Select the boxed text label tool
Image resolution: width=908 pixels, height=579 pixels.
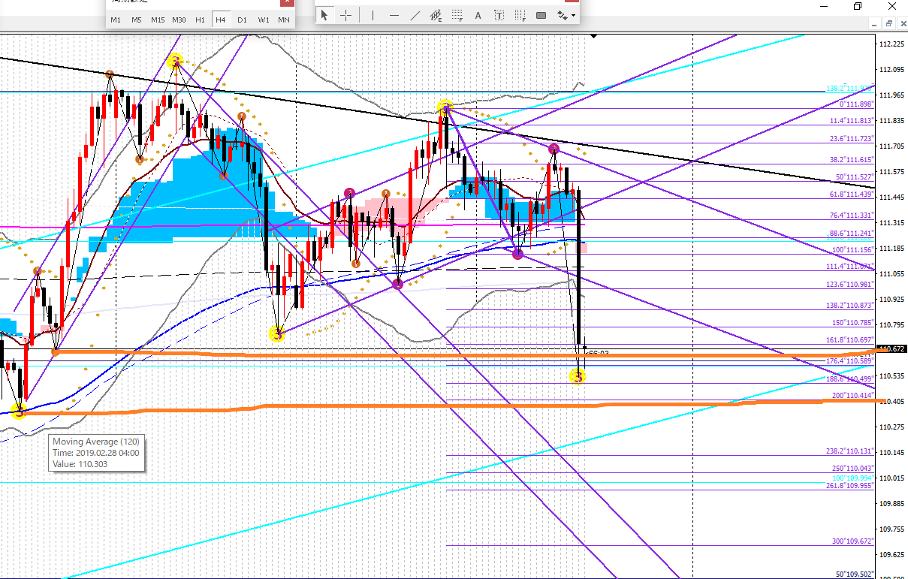tap(499, 15)
